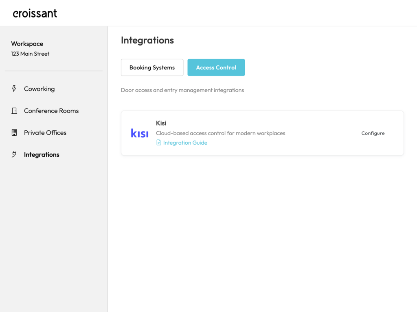The height and width of the screenshot is (312, 417).
Task: Click the Conference Rooms door icon
Action: [x=14, y=110]
